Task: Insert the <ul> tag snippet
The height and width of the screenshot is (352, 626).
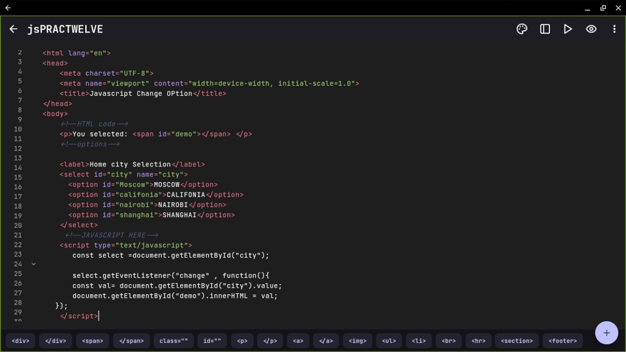Action: 389,341
